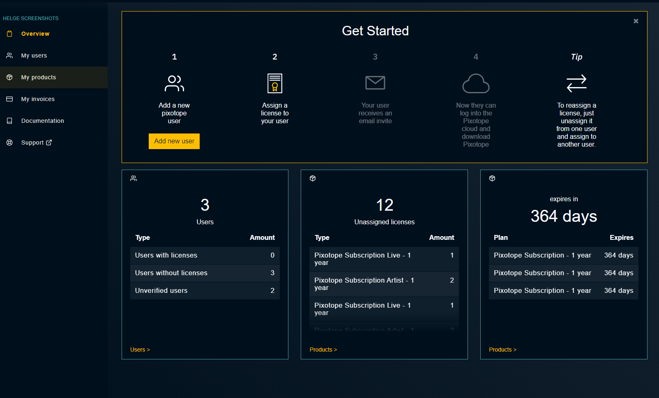Close the Get Started panel
The image size is (659, 398).
pos(636,21)
